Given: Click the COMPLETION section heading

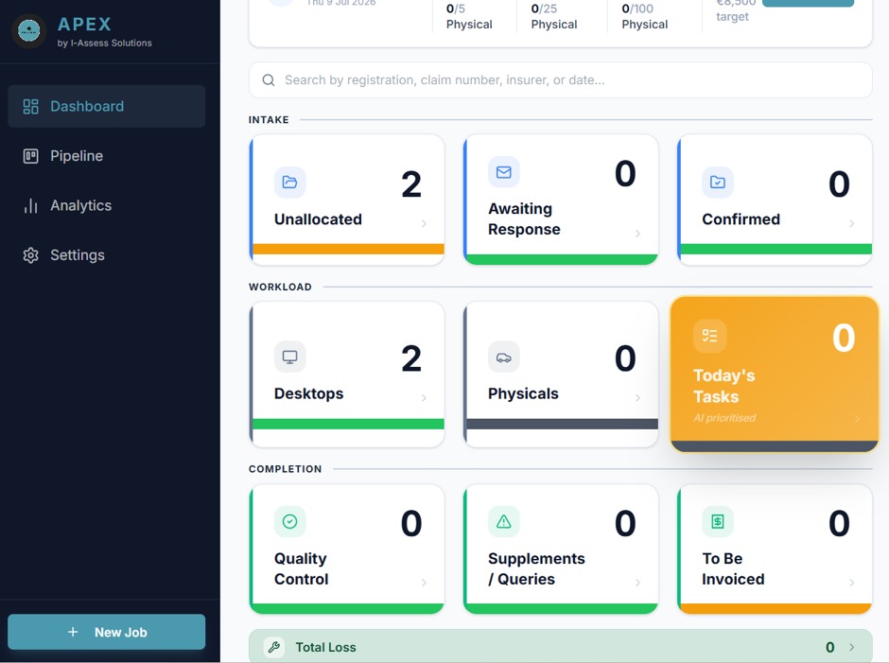Looking at the screenshot, I should pos(286,469).
